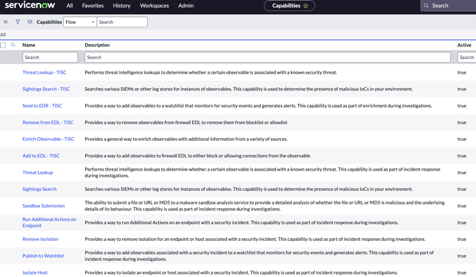Open the Publish to Watchlist record
The image size is (476, 277).
43,256
